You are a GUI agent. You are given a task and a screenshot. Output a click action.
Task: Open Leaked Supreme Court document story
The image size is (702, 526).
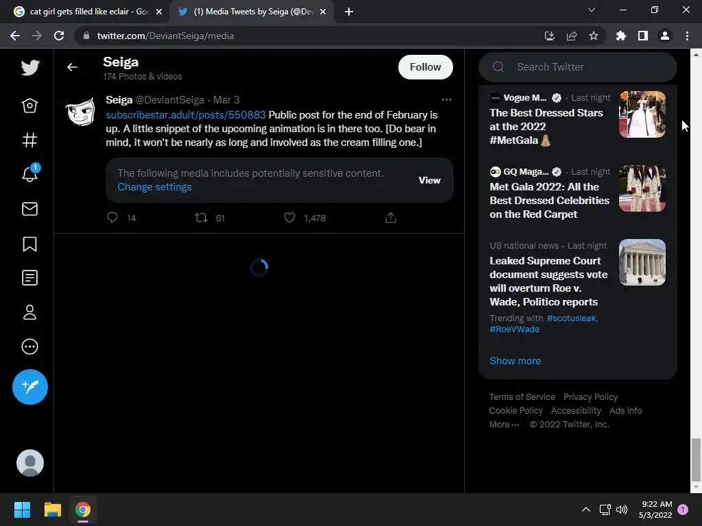(x=548, y=281)
